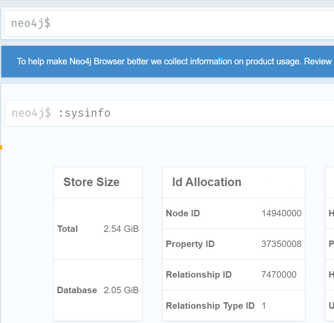Click the neo4j$ prompt before :sysinfo

pos(31,113)
